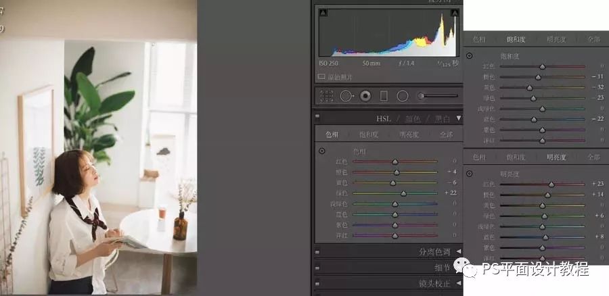
Task: Switch panel header to 颜色 mode
Action: [413, 119]
